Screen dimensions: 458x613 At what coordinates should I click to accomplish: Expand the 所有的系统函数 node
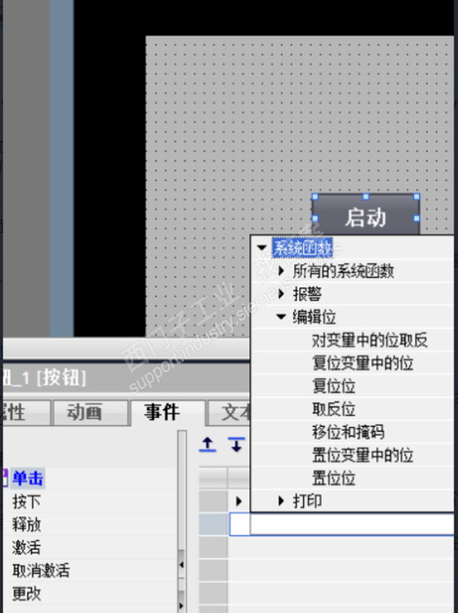(x=281, y=271)
